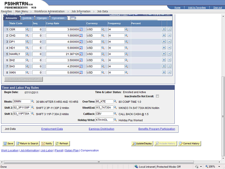Open lookup for CER rate code
Viewport: 225px width, 169px height.
27,29
